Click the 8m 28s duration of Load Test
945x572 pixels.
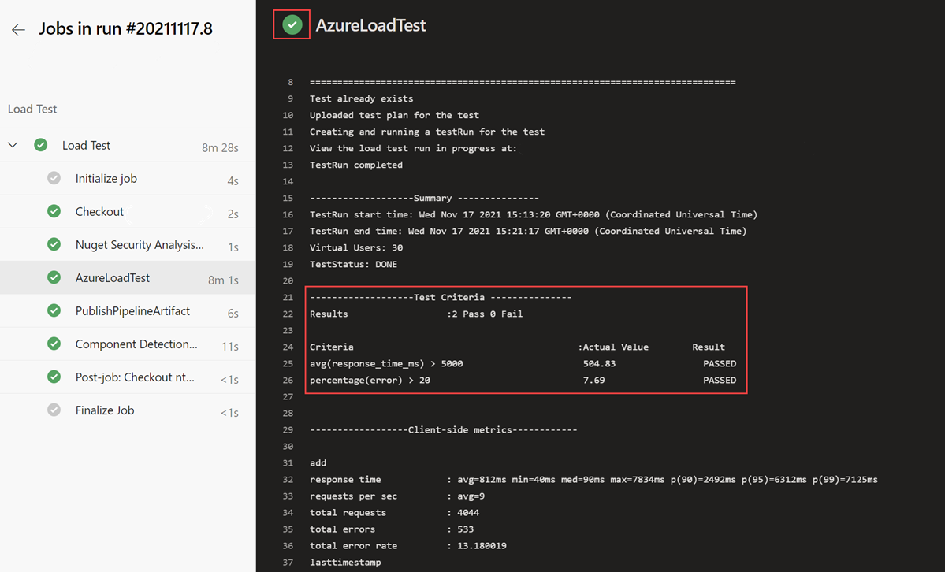(x=220, y=145)
